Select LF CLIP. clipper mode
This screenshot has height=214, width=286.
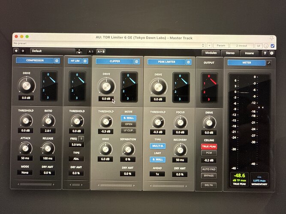click(129, 131)
